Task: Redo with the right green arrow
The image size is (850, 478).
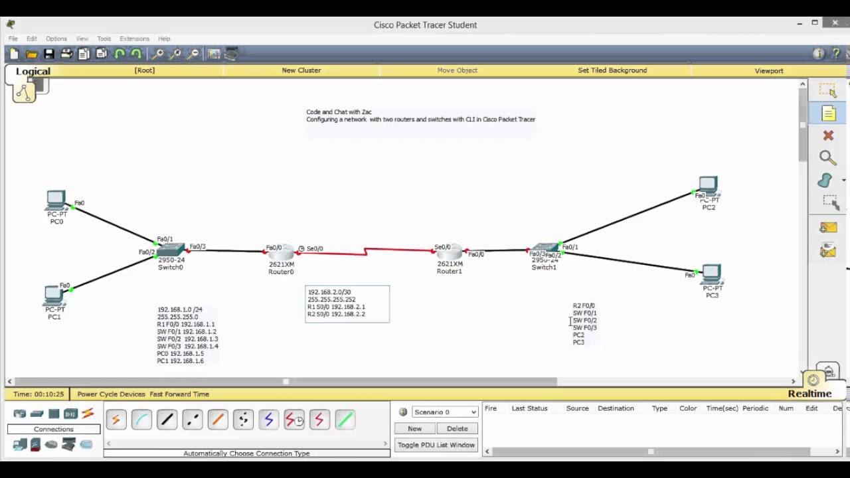Action: 136,54
